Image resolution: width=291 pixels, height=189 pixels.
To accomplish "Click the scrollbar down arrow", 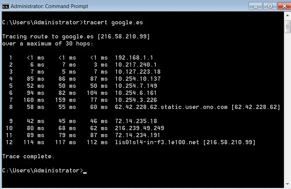I will pos(287,184).
